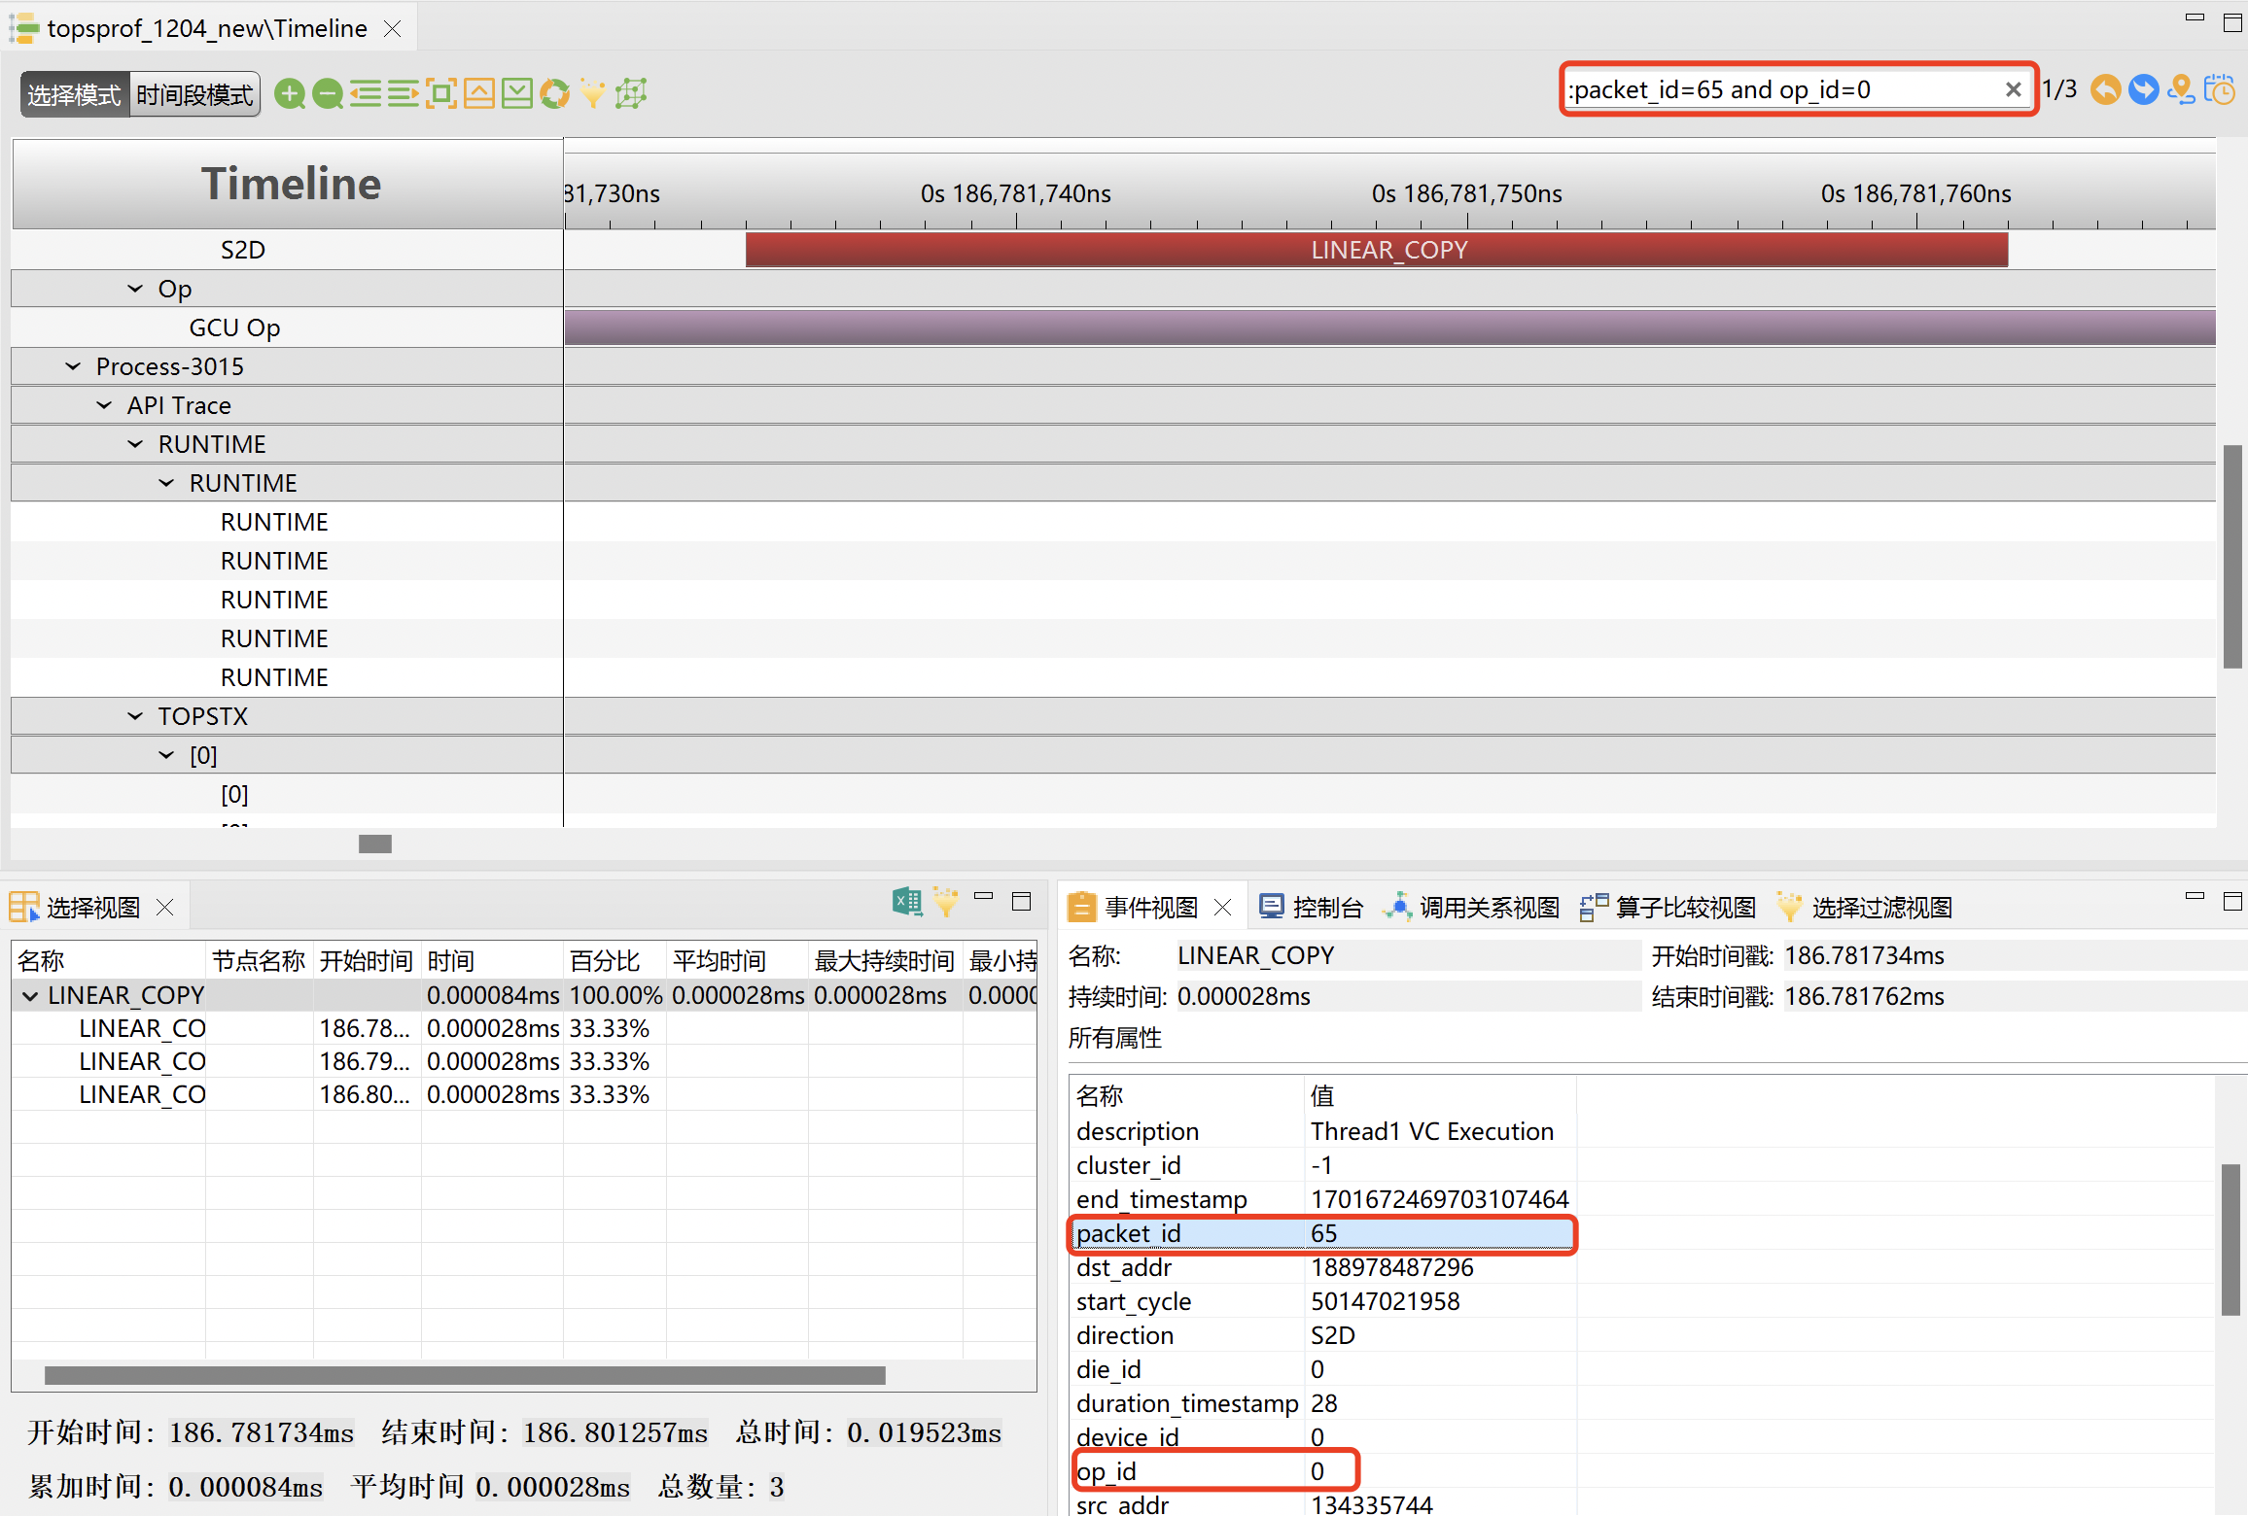Select the packet_id property row
Viewport: 2248px width, 1516px height.
click(1322, 1234)
